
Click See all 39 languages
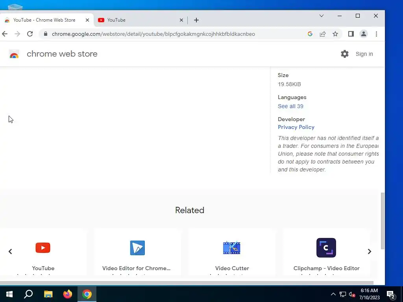coord(290,106)
